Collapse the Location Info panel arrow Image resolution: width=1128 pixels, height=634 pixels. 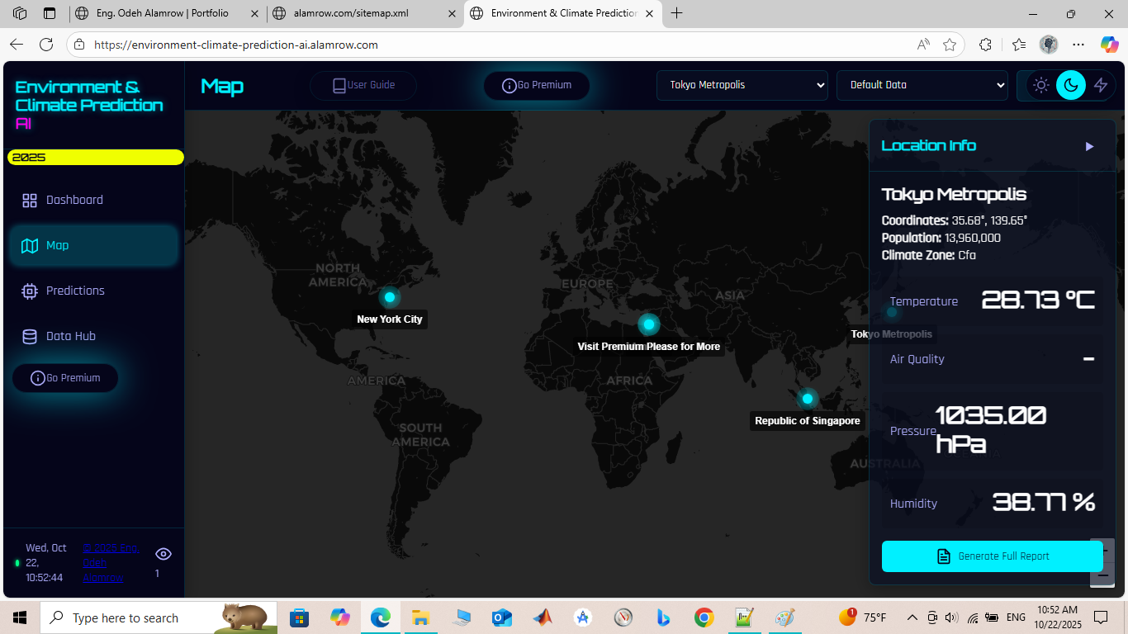tap(1089, 146)
